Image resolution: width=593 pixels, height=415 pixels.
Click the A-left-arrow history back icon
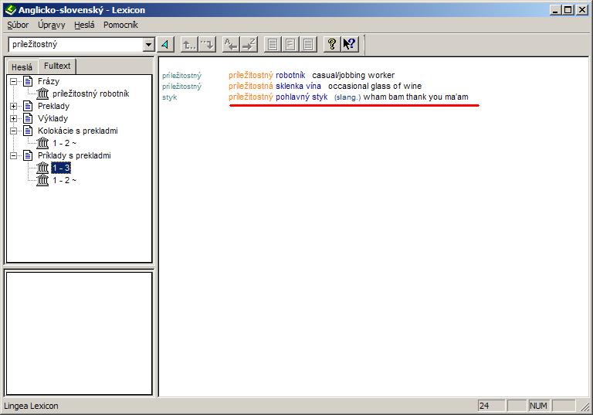click(x=231, y=45)
